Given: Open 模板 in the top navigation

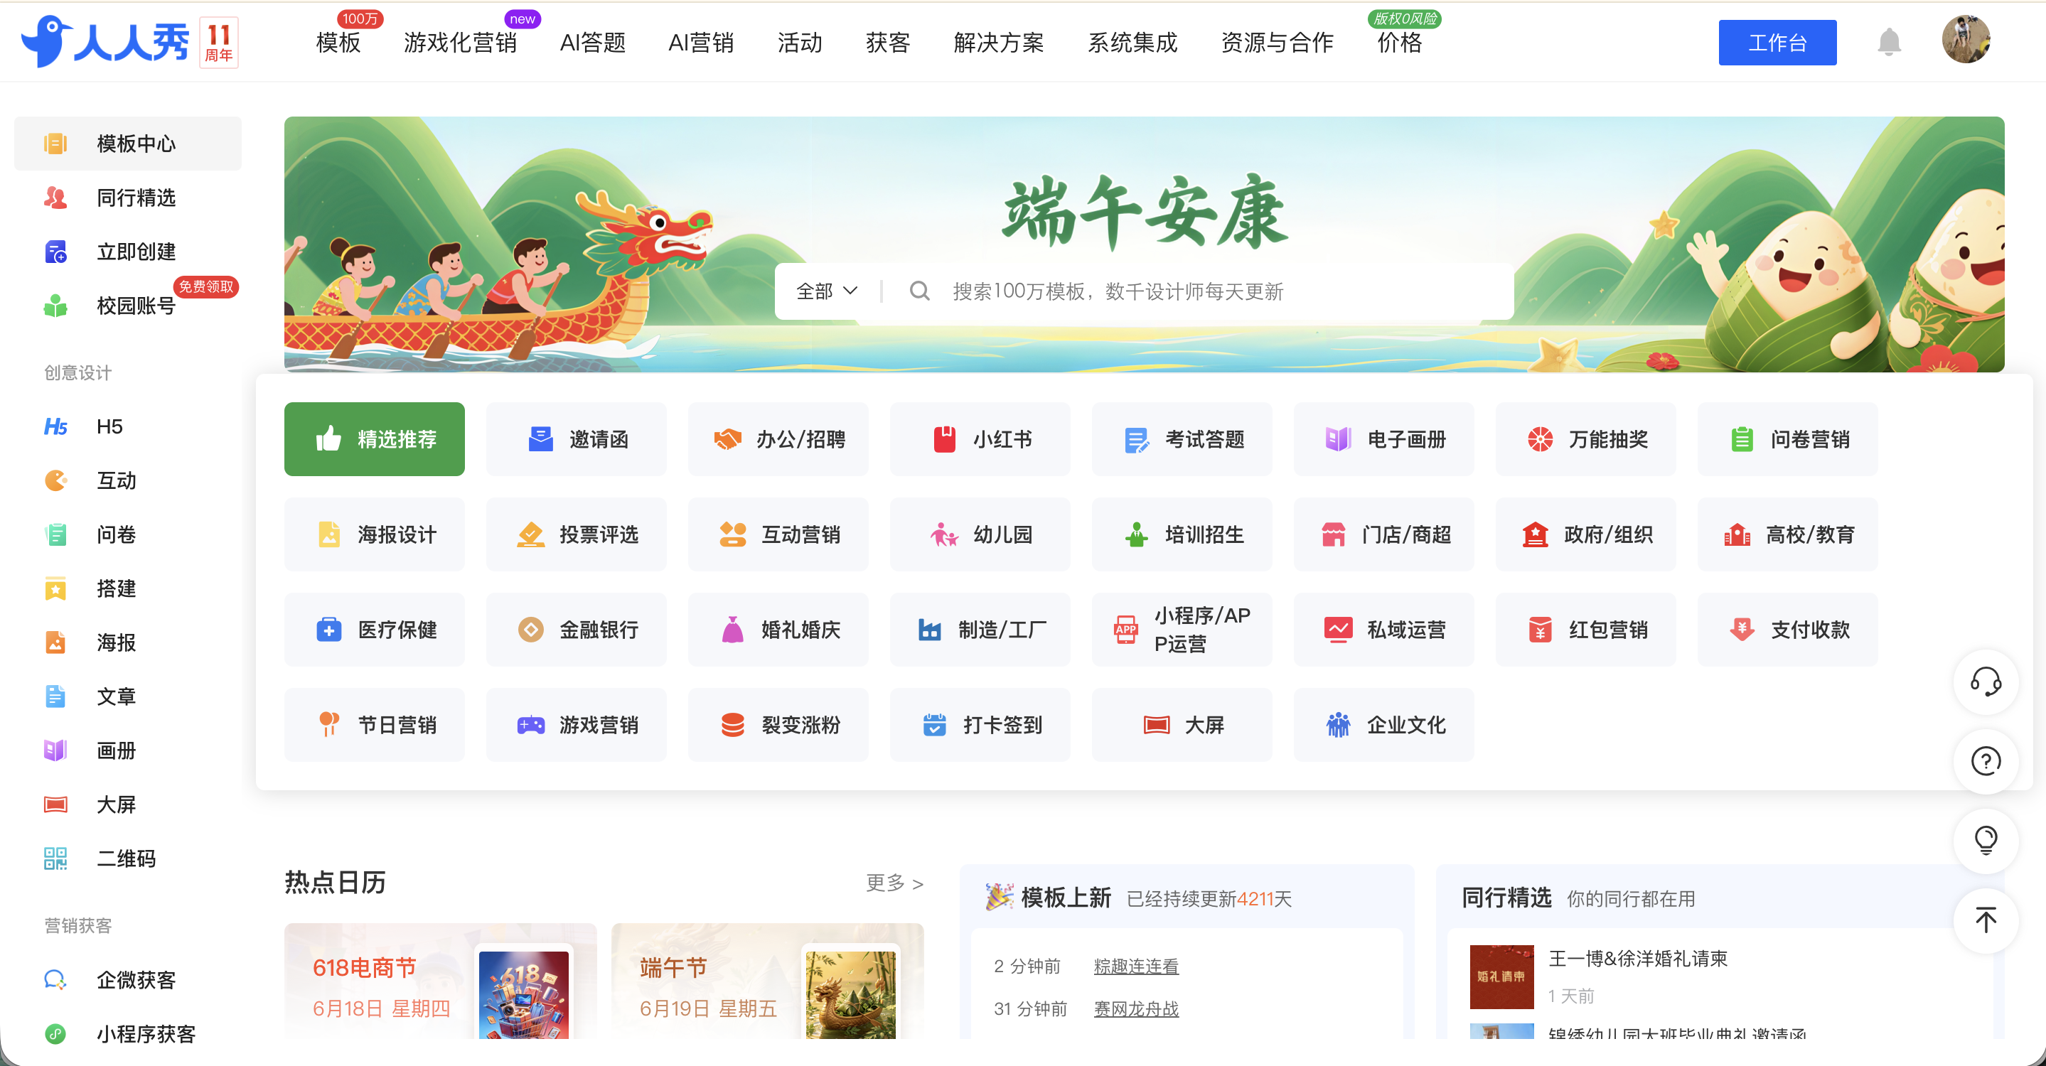Looking at the screenshot, I should tap(338, 42).
